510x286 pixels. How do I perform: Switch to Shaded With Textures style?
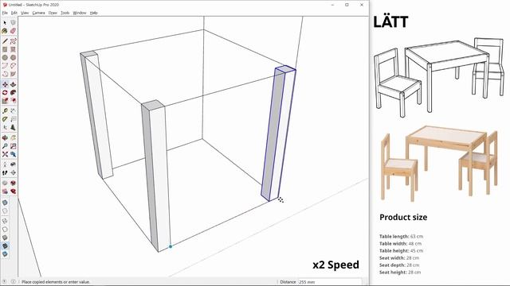pos(5,245)
